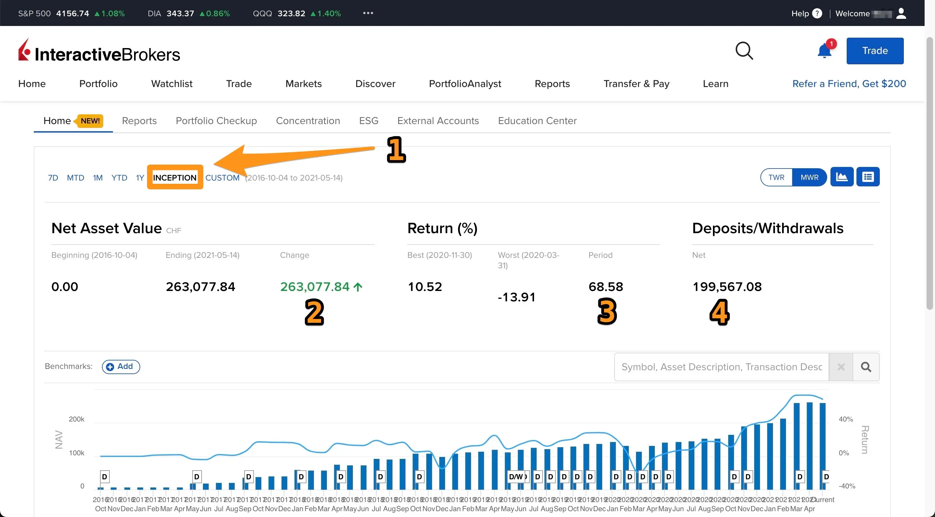Select the YTD period

click(119, 178)
